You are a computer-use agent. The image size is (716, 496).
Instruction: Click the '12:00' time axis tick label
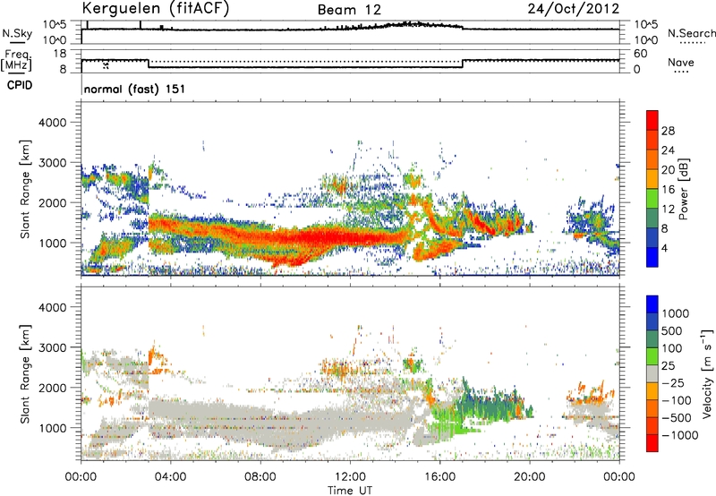350,477
